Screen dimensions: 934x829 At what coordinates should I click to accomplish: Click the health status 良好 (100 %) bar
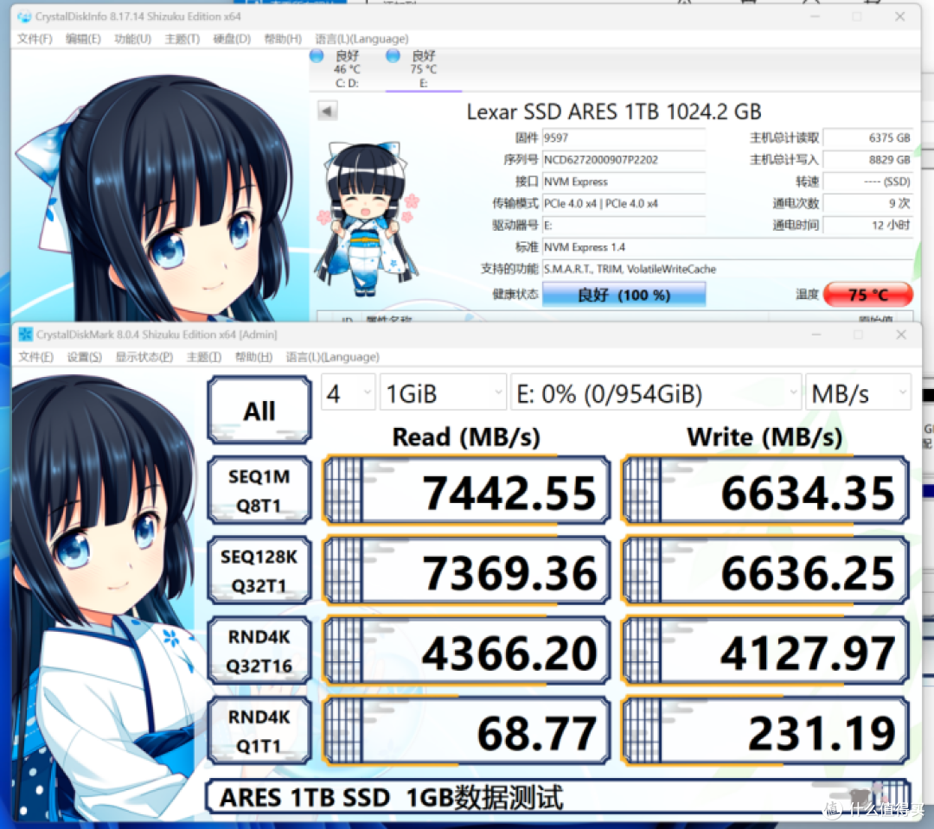click(624, 294)
